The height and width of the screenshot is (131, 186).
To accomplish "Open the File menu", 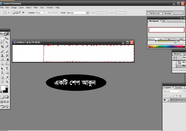I will 2,7.
